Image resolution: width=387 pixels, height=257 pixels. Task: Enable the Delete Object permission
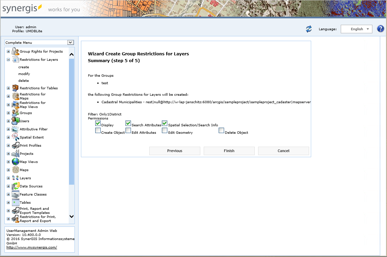[x=221, y=130]
